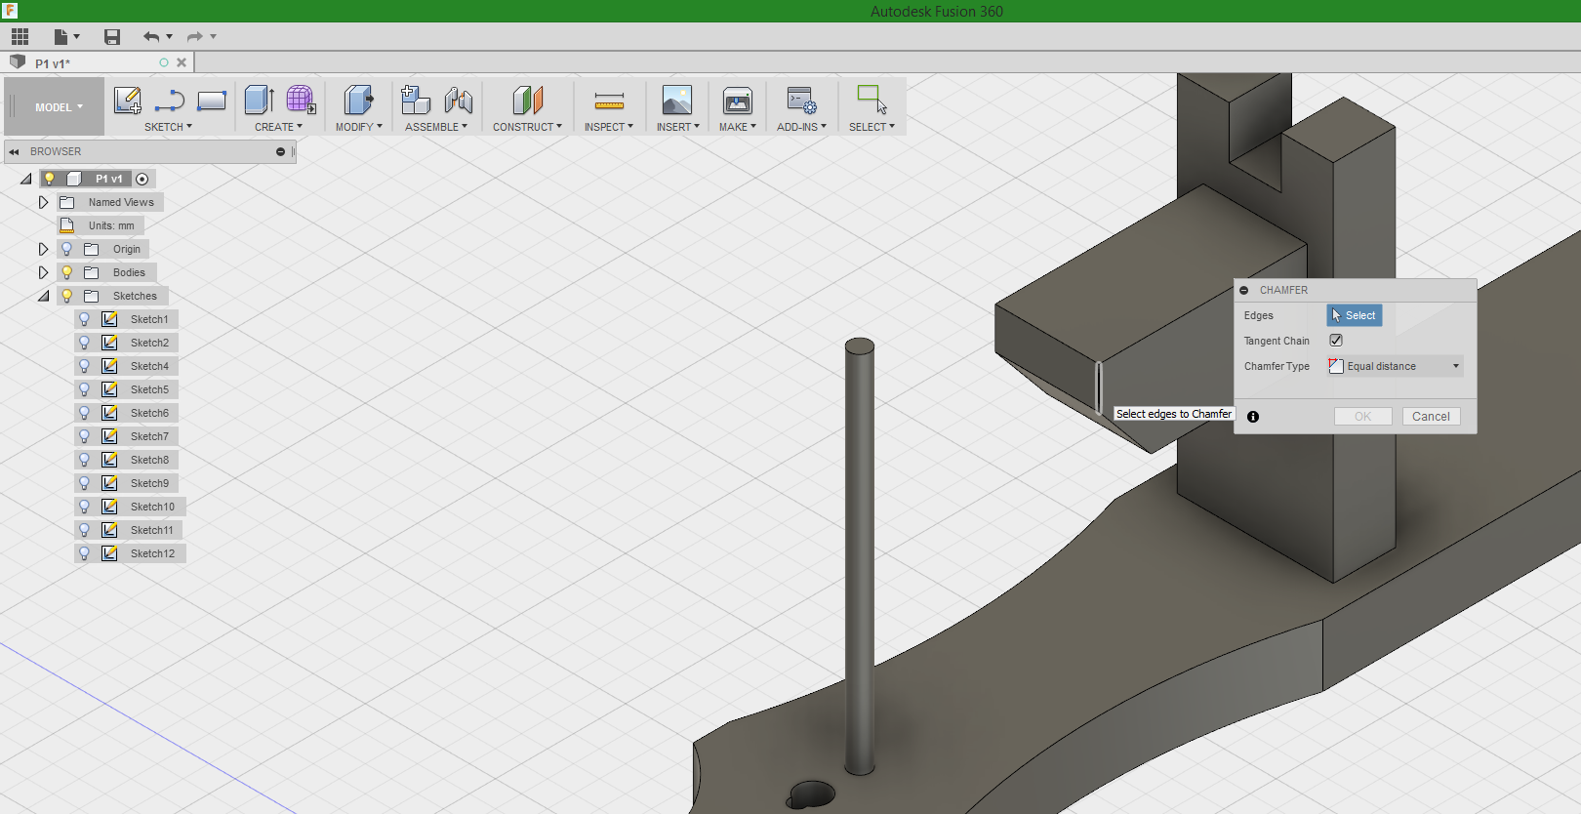Click the Press Pull modify icon
The image size is (1581, 814).
click(x=358, y=100)
